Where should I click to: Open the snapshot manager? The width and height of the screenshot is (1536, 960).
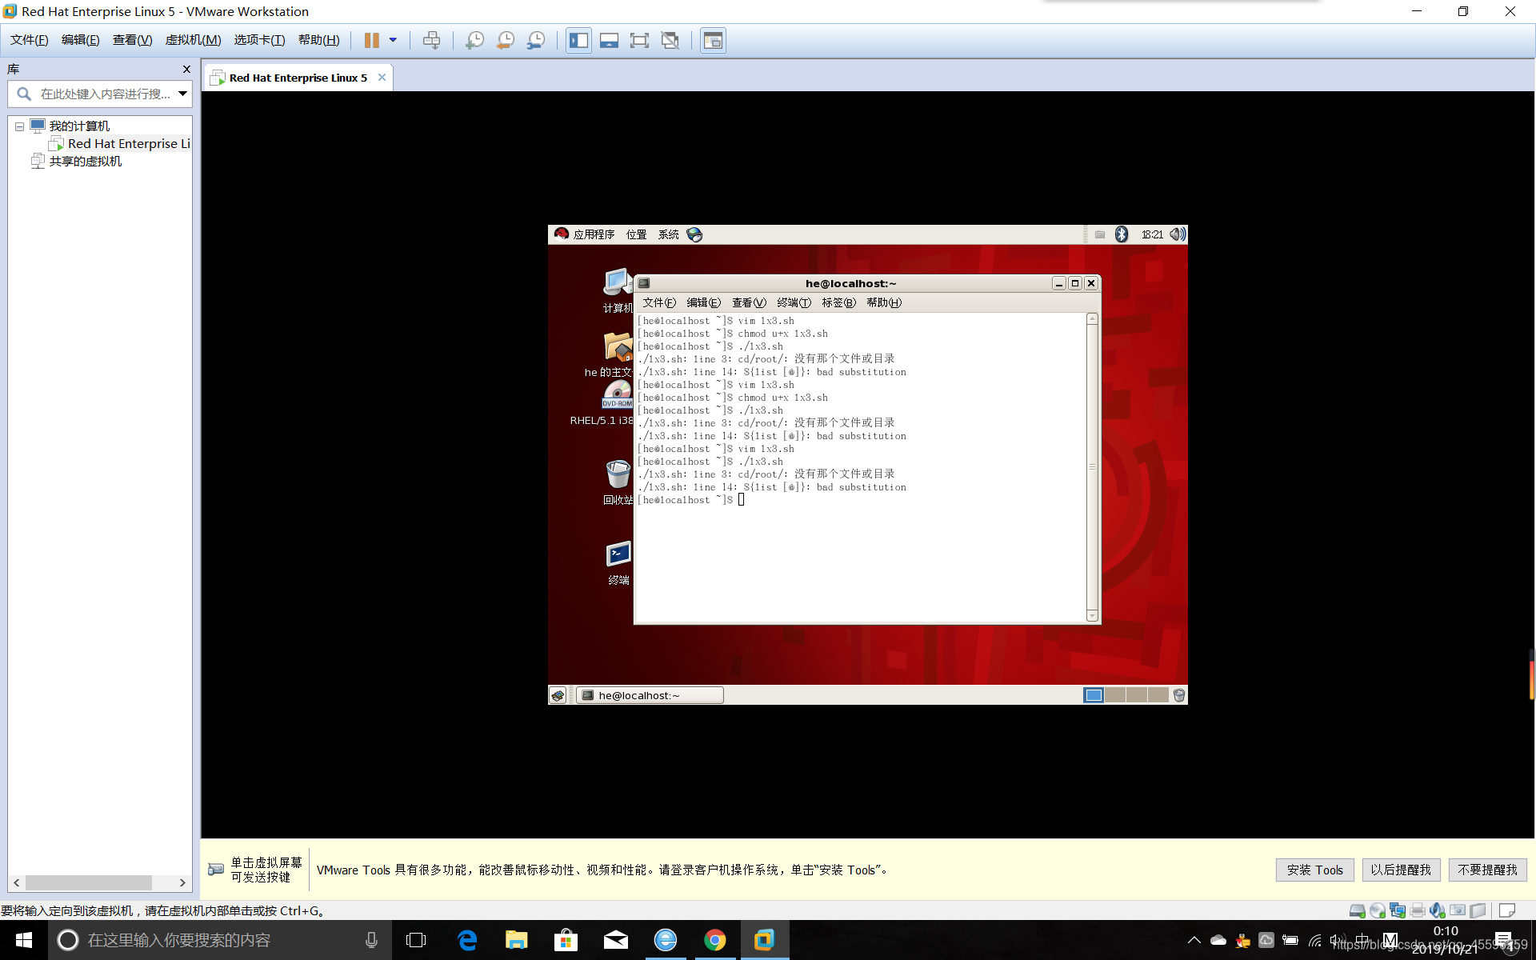click(536, 40)
